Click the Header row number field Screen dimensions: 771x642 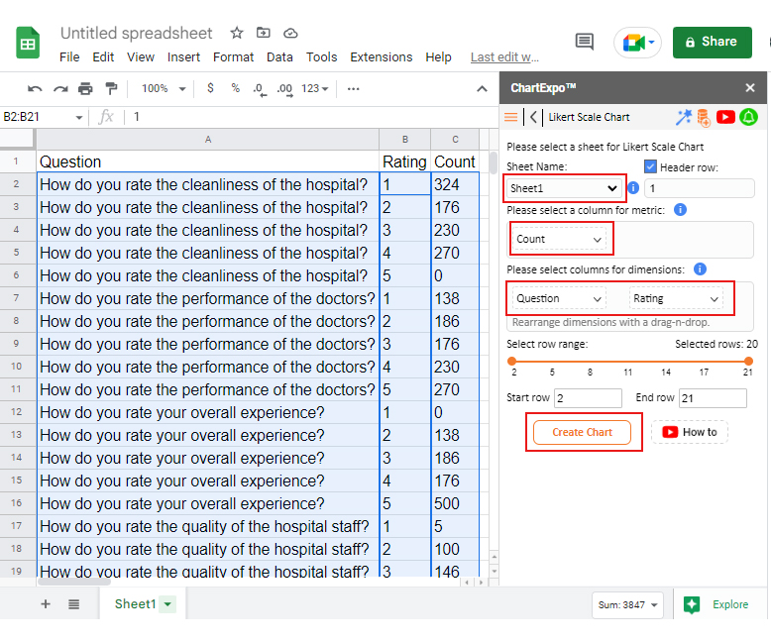pos(700,188)
